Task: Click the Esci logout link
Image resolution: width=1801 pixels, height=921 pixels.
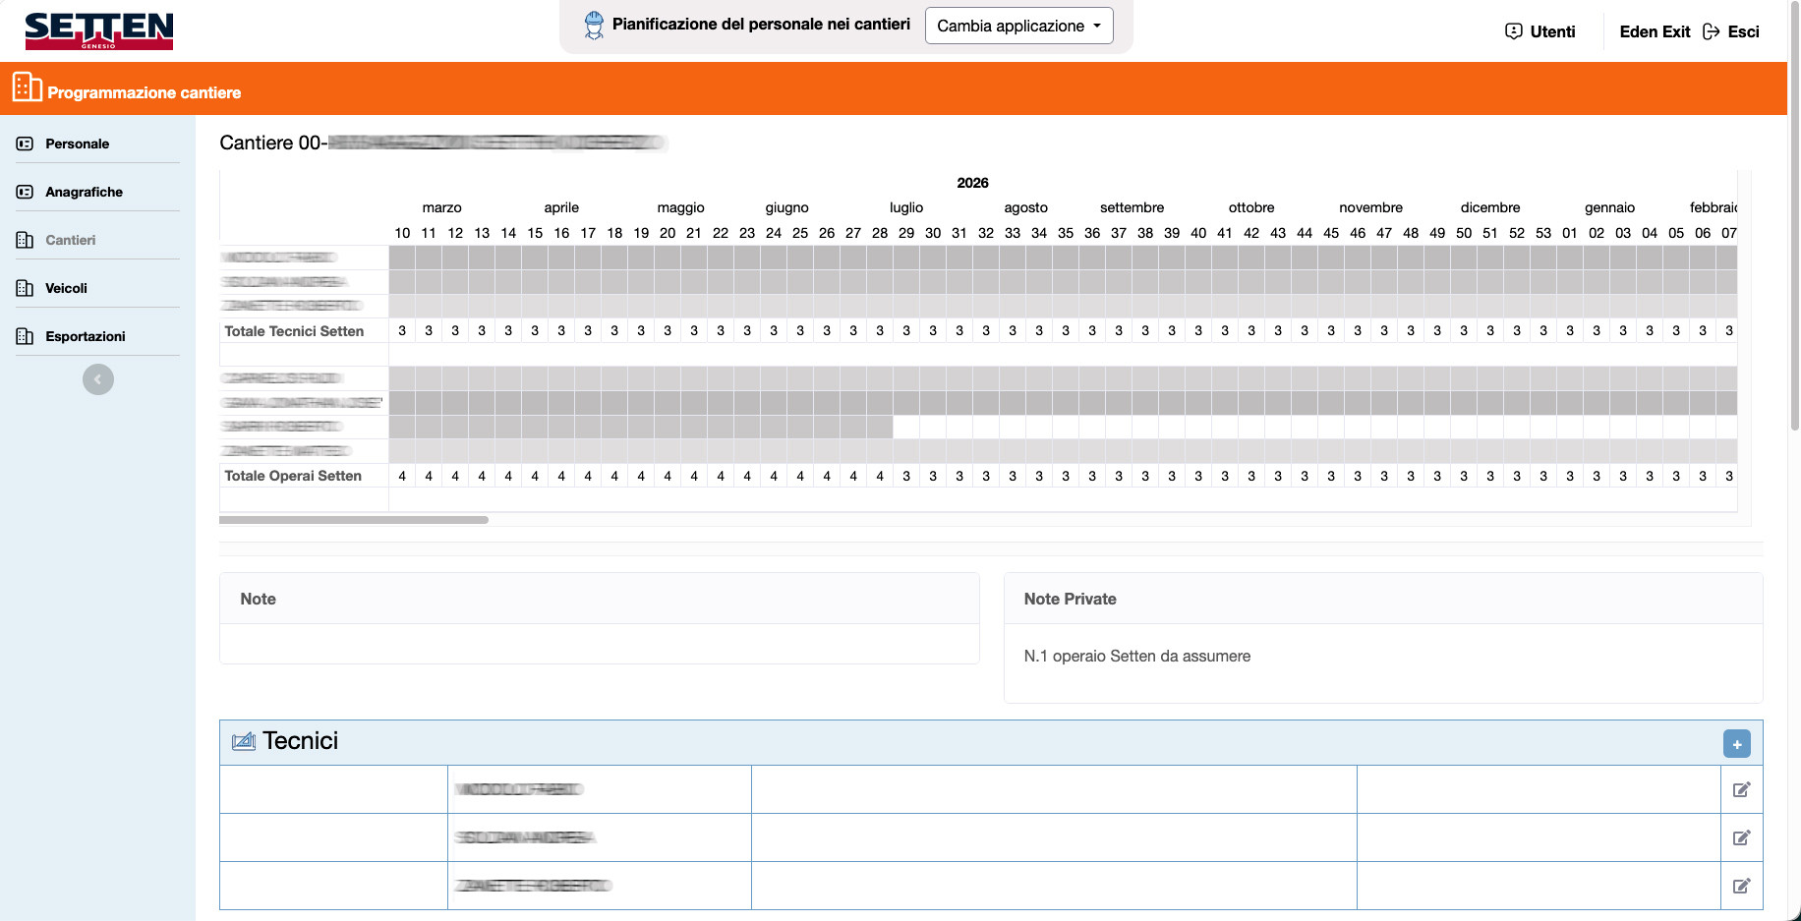Action: click(x=1731, y=31)
